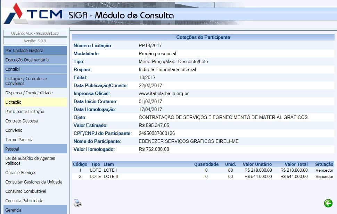This screenshot has height=214, width=337.
Task: Click Consultar Gestores da Unidade
Action: pos(34,182)
